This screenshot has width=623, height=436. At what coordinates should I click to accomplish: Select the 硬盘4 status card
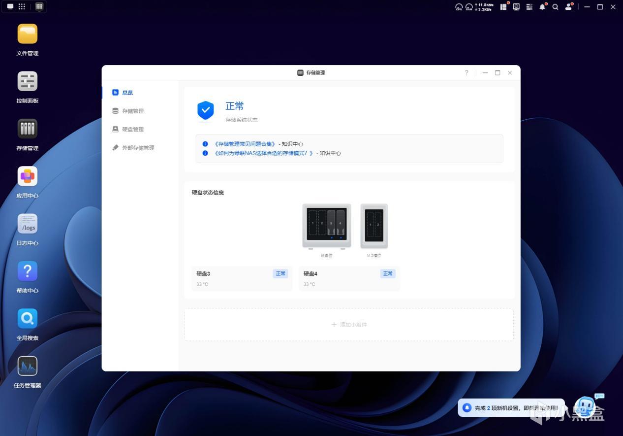349,278
